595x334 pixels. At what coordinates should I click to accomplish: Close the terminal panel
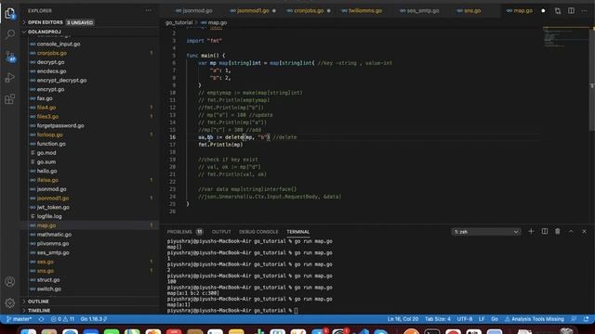point(584,231)
